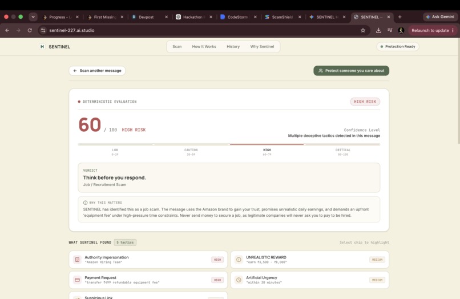The width and height of the screenshot is (460, 299).
Task: Click the LOW label on risk scale
Action: [115, 150]
